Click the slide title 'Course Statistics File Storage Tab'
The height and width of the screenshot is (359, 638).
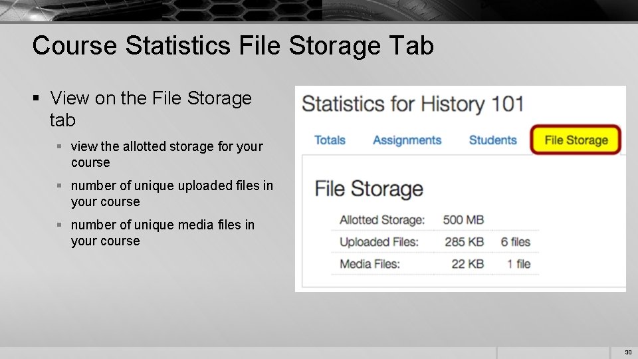tap(233, 46)
